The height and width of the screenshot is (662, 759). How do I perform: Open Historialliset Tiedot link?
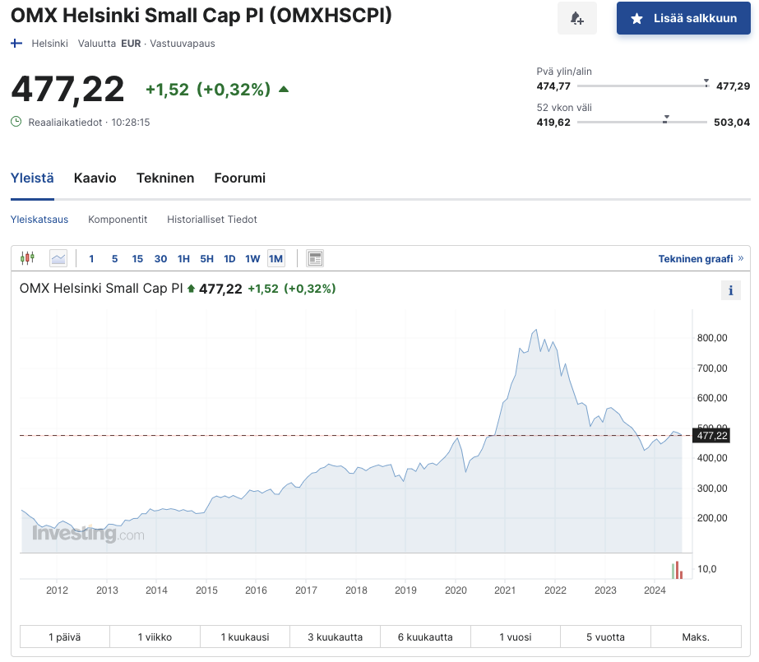pos(212,220)
